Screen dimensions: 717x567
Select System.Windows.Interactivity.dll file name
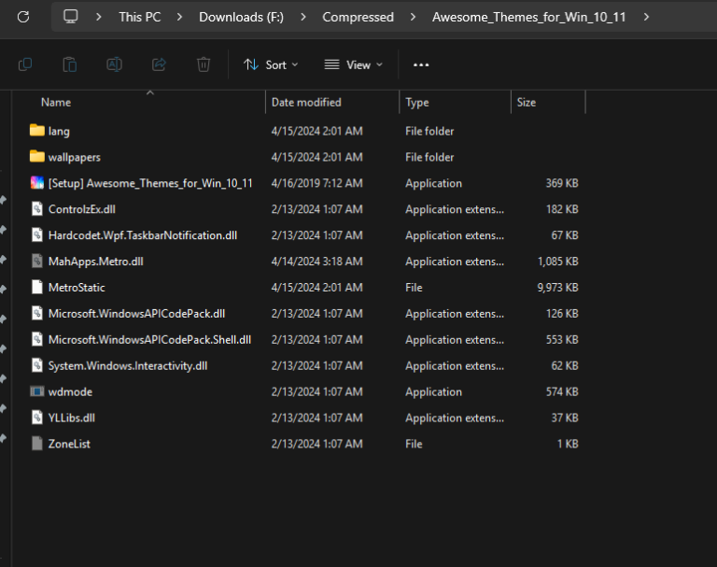pyautogui.click(x=128, y=365)
